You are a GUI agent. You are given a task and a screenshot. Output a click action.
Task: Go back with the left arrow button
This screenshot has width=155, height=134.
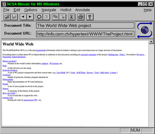tap(23, 17)
